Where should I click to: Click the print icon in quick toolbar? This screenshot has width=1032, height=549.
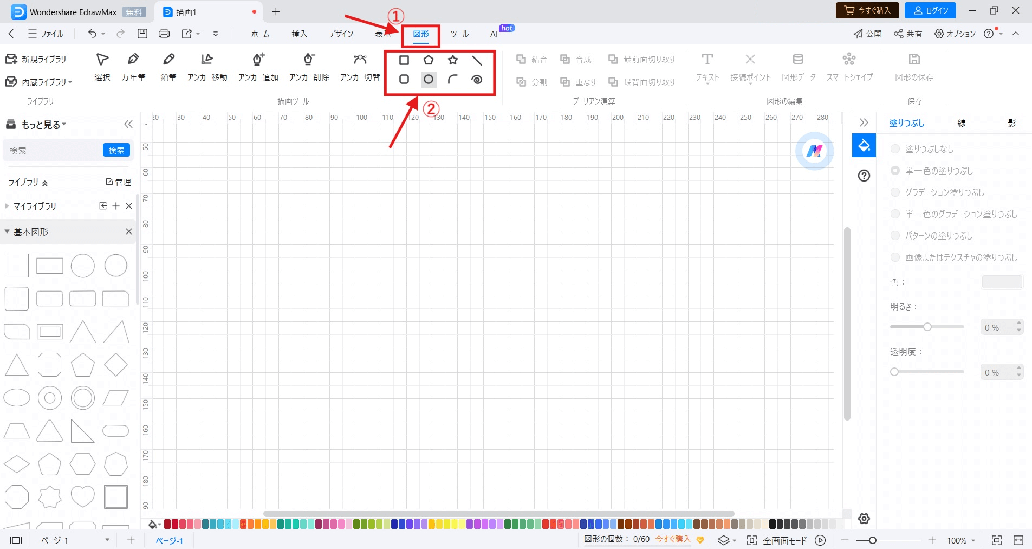(x=164, y=34)
